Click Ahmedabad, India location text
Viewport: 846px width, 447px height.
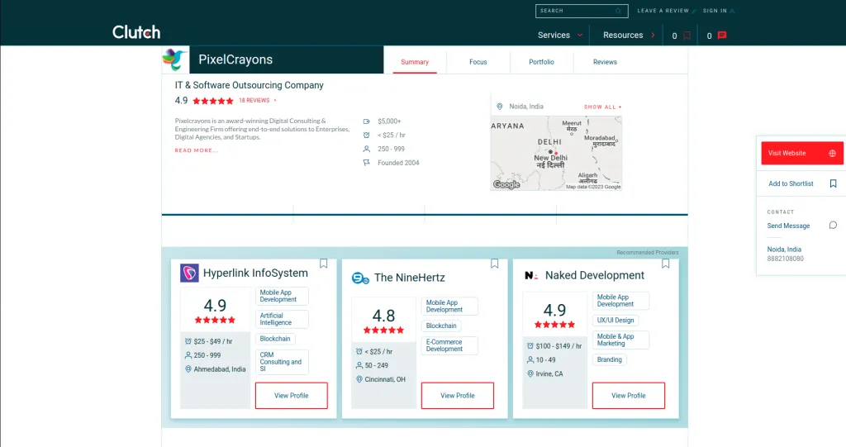point(220,369)
